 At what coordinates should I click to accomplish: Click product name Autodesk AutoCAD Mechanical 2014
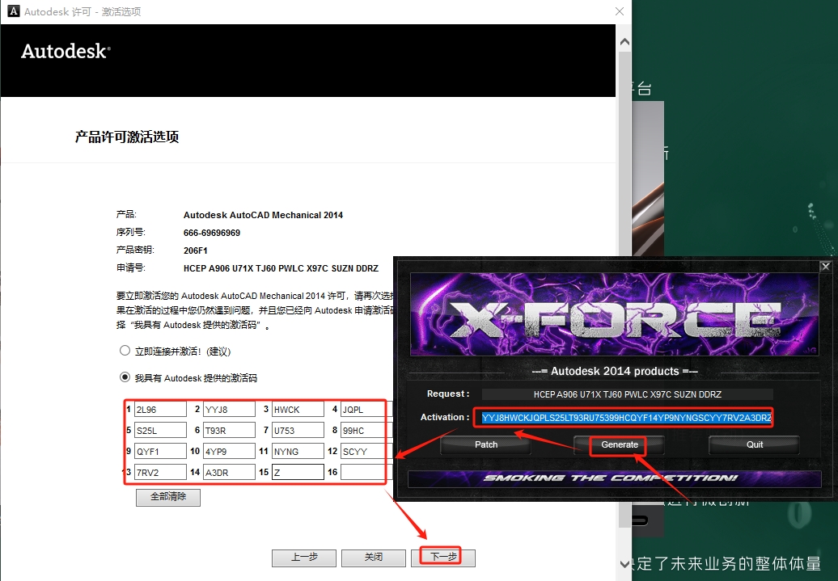pyautogui.click(x=263, y=215)
